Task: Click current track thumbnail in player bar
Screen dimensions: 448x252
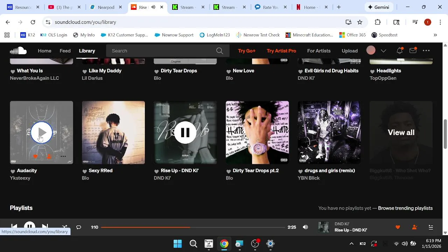Action: [x=324, y=227]
